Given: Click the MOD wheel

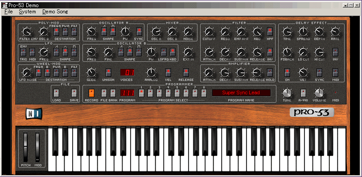Looking at the screenshot, I should coord(37,147).
